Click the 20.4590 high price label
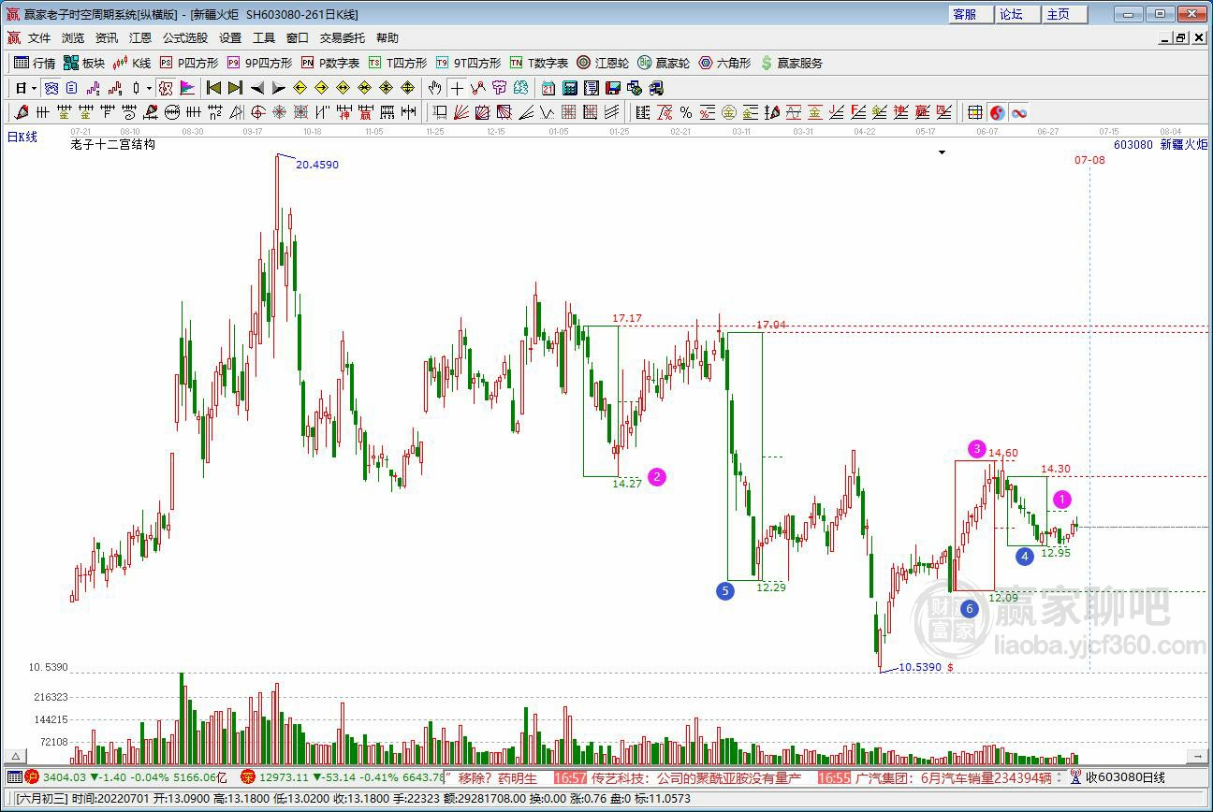Viewport: 1213px width, 812px height. click(317, 165)
